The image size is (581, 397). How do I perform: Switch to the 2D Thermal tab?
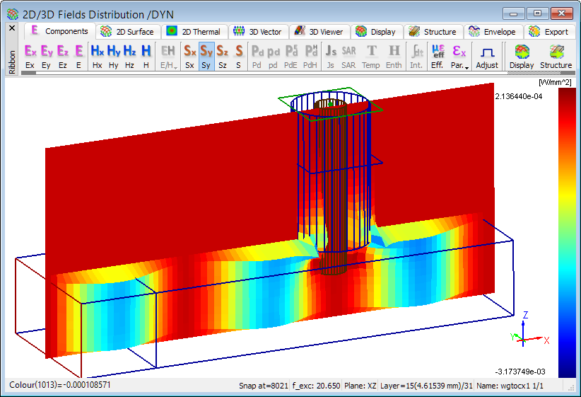click(193, 32)
